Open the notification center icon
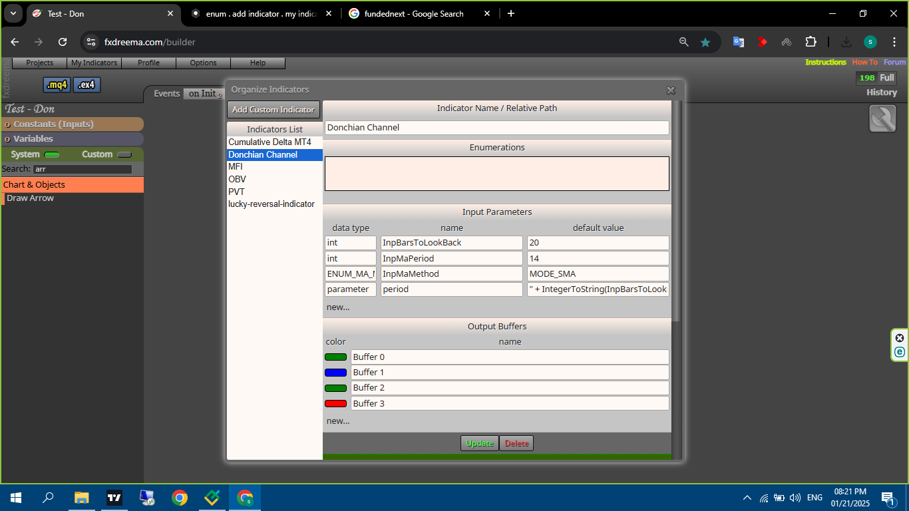The width and height of the screenshot is (909, 511). 887,498
